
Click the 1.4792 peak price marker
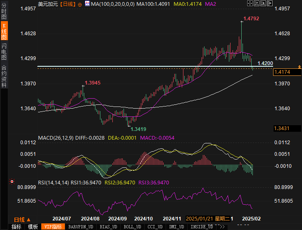[x=251, y=19]
